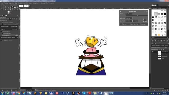This screenshot has width=169, height=95.
Task: Select the Rectangle Select tool
Action: pos(3,7)
